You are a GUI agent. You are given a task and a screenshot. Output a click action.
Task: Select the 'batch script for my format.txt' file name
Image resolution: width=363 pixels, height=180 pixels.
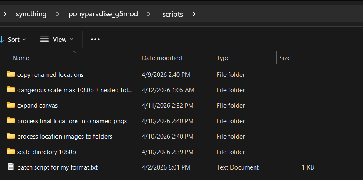57,167
